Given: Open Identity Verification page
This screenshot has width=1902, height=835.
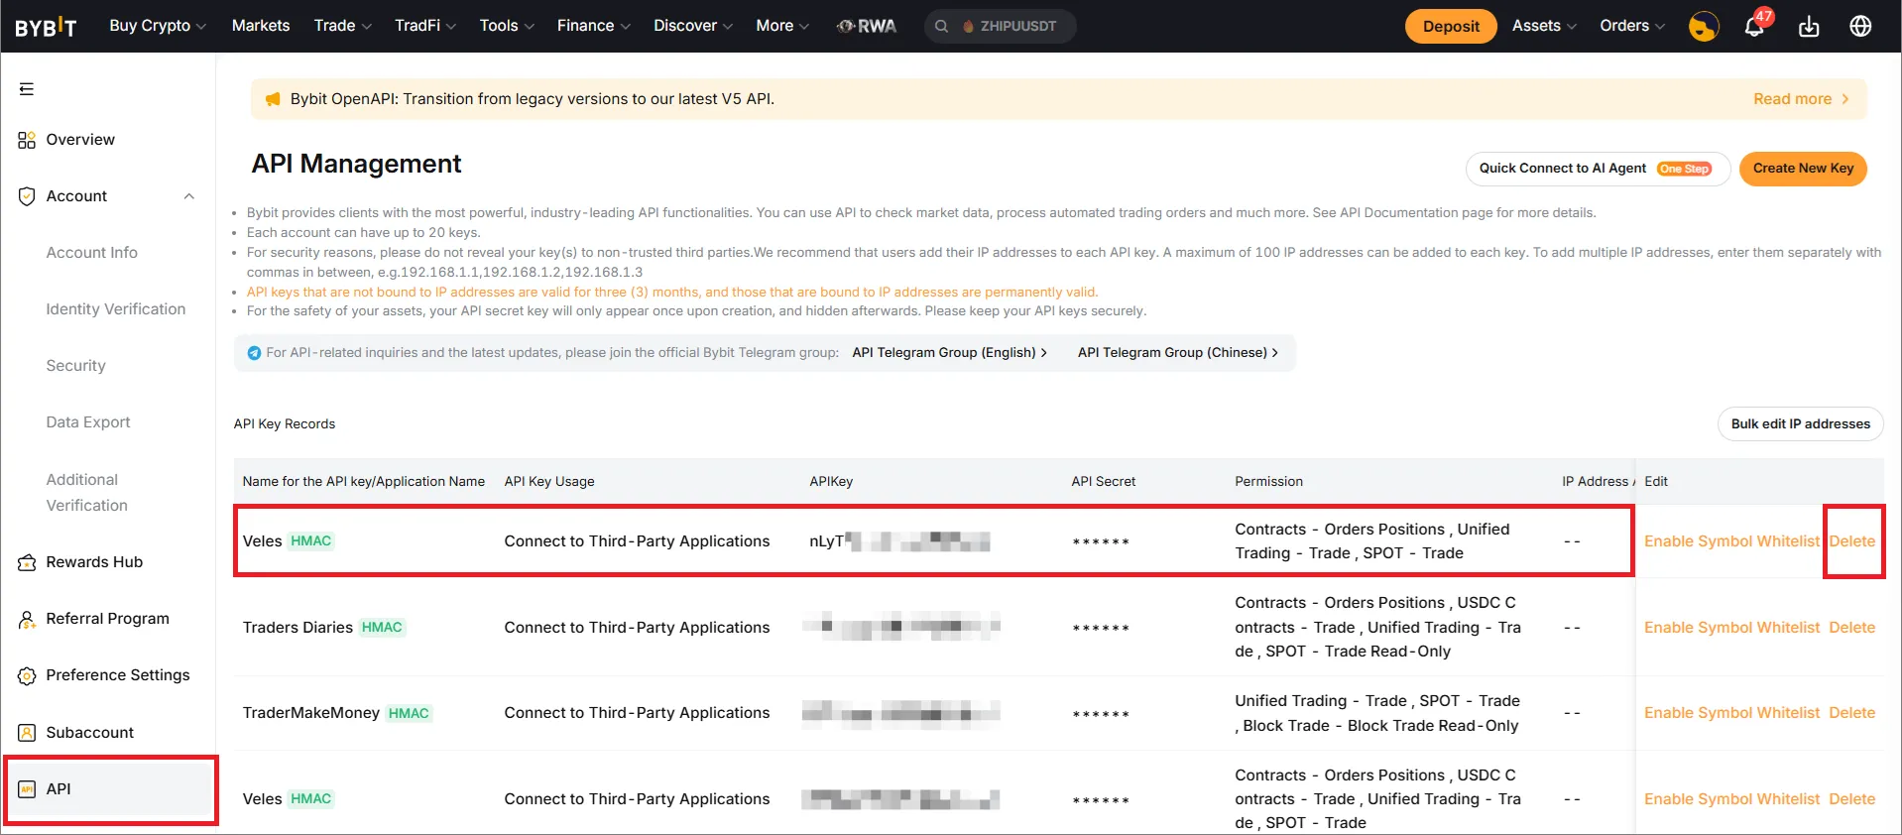Looking at the screenshot, I should click(x=116, y=309).
